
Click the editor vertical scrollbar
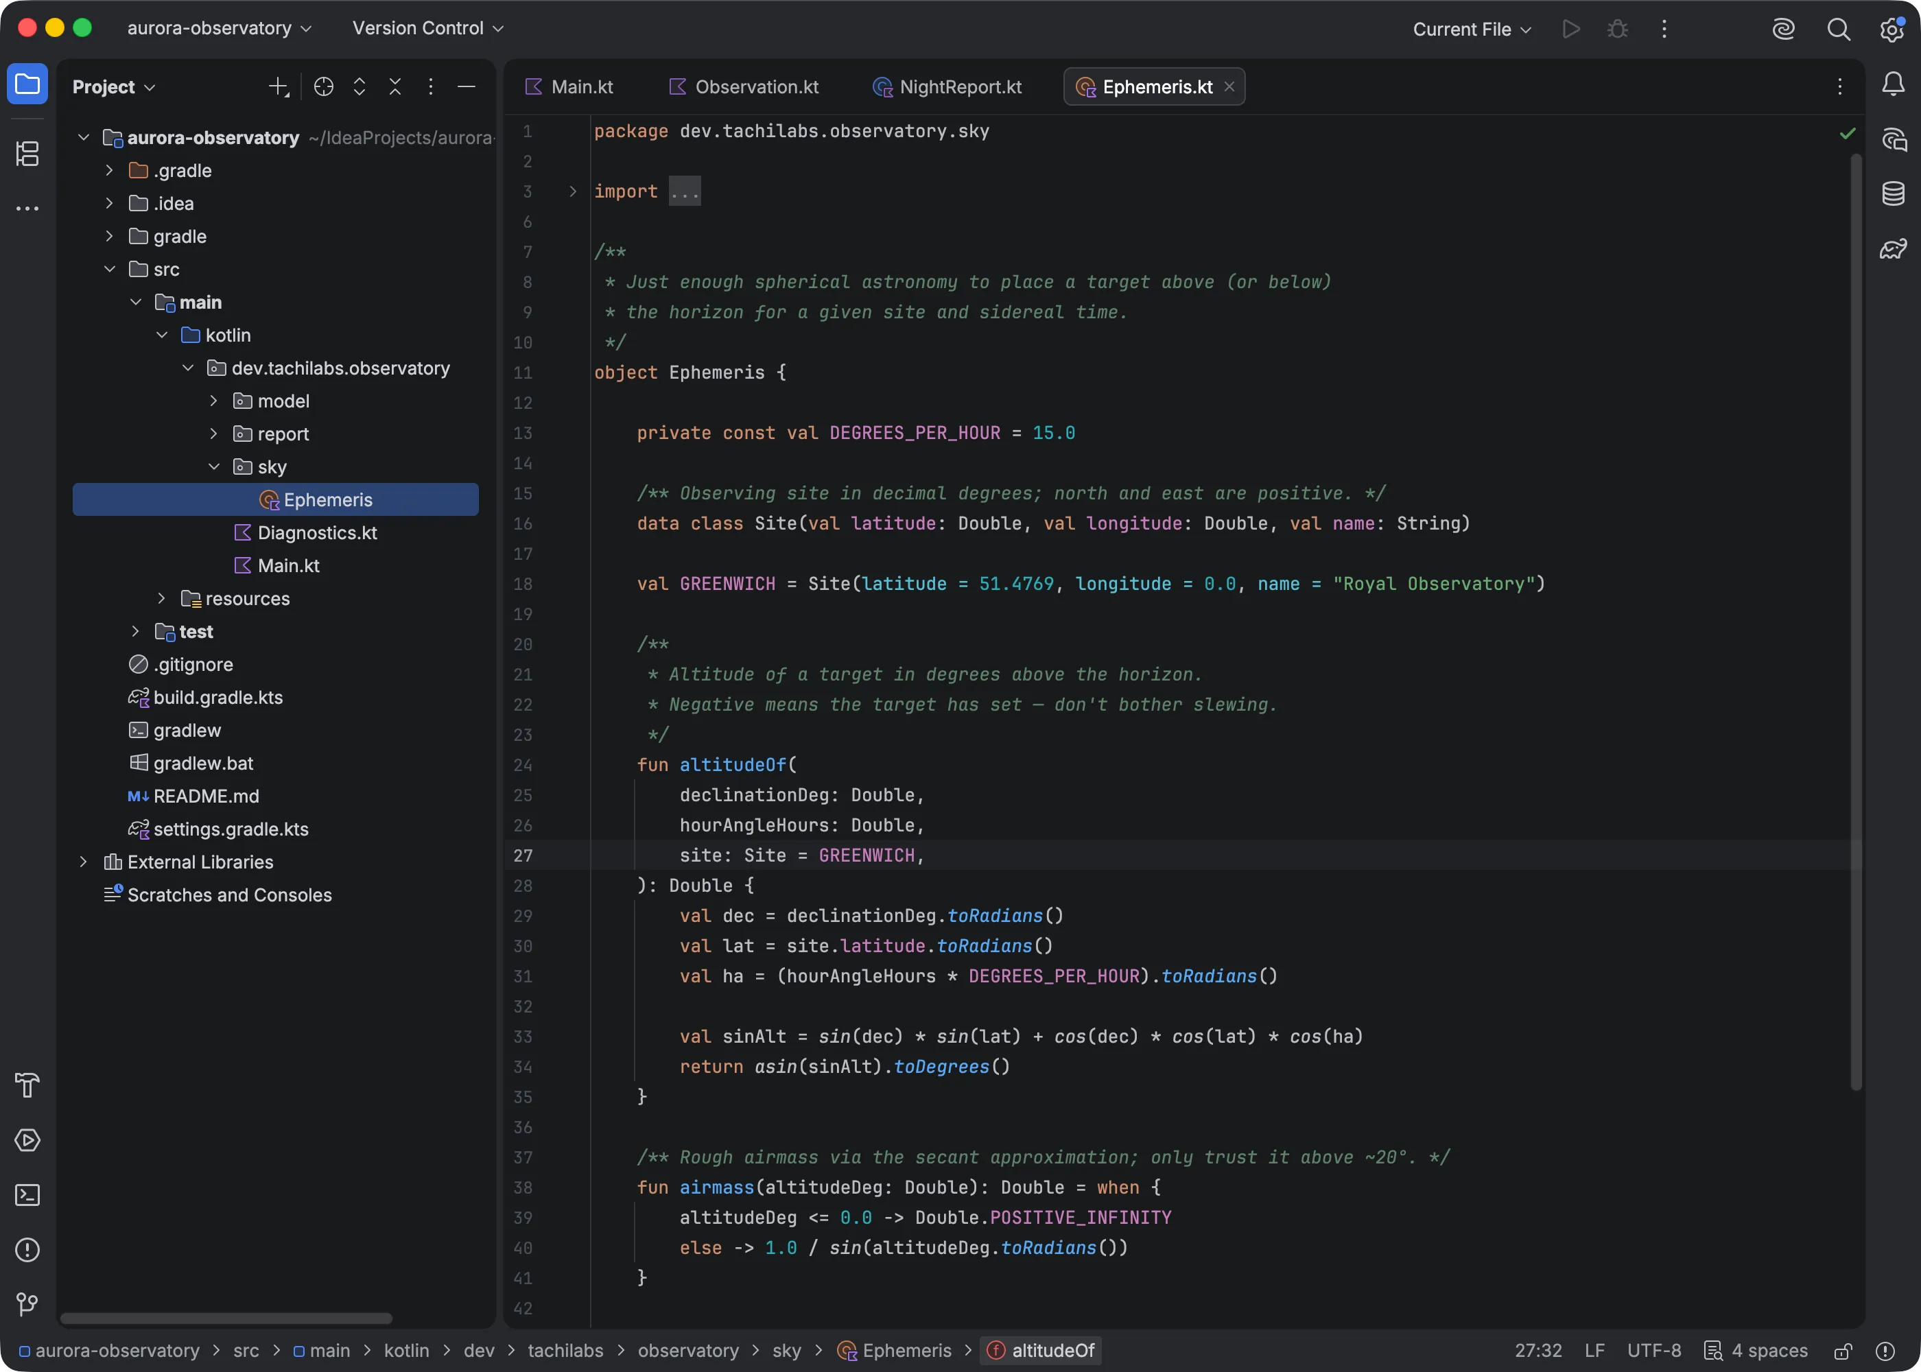tap(1856, 622)
